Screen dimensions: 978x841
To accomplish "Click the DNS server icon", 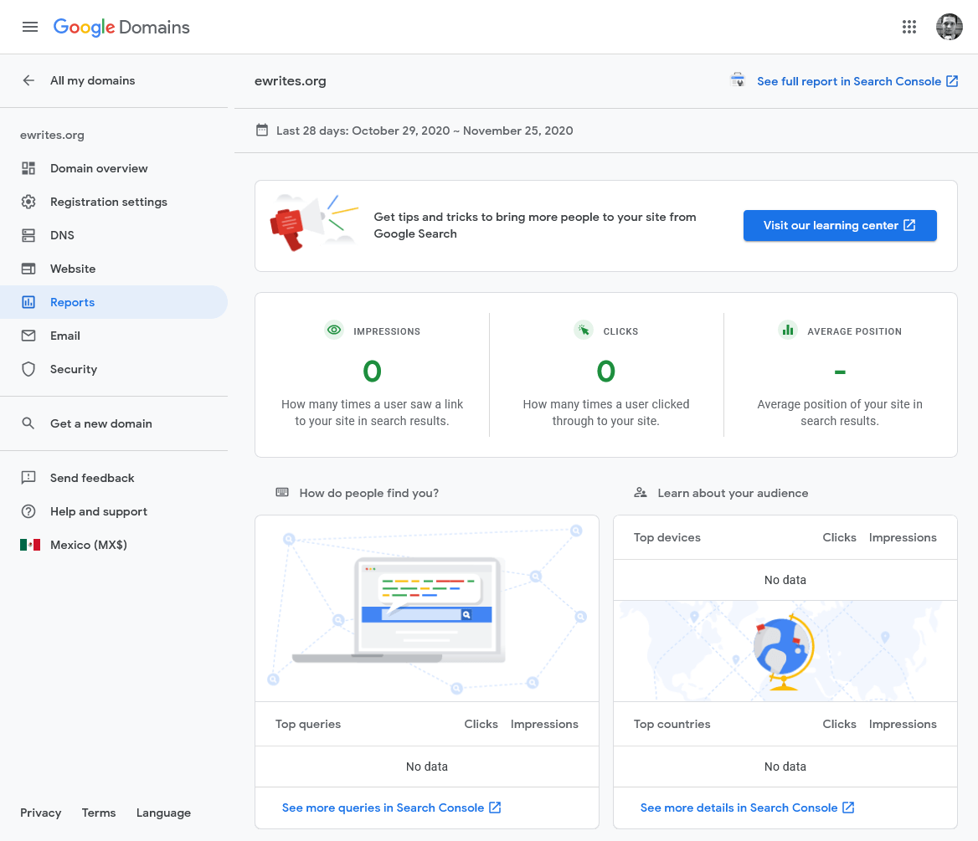I will [28, 235].
